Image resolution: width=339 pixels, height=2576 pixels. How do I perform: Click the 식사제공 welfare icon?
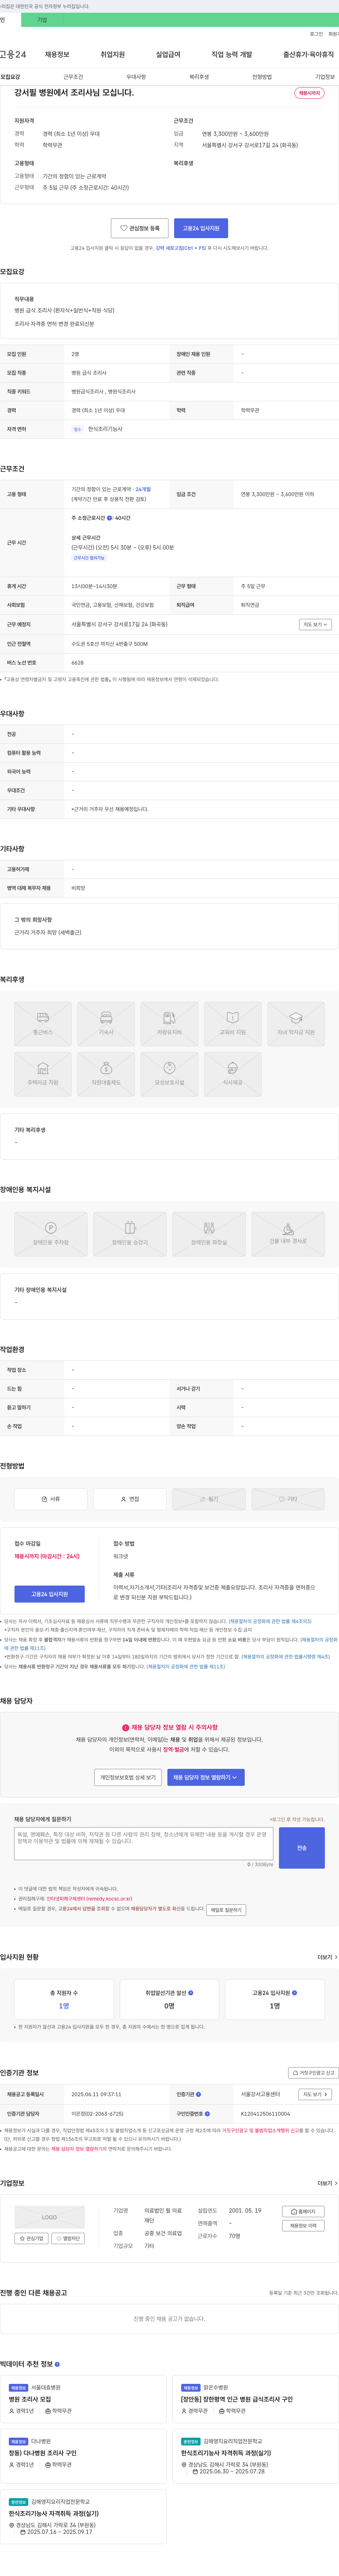pos(232,1074)
